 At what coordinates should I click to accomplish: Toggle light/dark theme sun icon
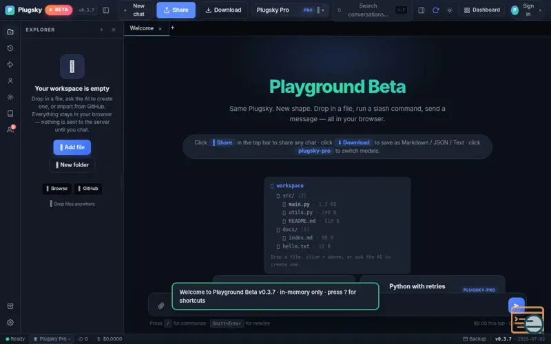450,10
